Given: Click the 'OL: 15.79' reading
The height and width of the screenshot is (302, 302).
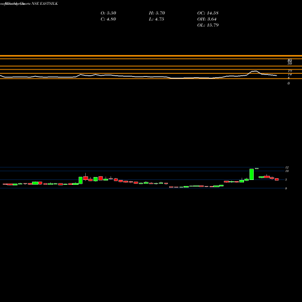Looking at the screenshot, I should (x=208, y=25).
